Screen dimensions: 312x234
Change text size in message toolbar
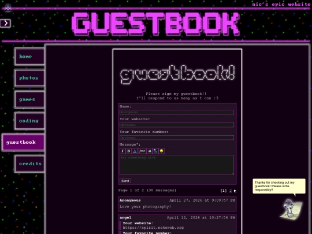pos(149,151)
